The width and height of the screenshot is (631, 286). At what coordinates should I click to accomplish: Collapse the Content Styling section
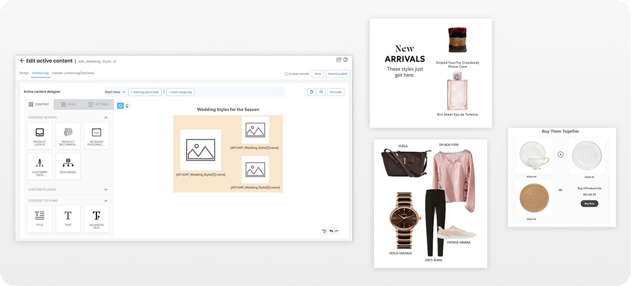[x=106, y=200]
